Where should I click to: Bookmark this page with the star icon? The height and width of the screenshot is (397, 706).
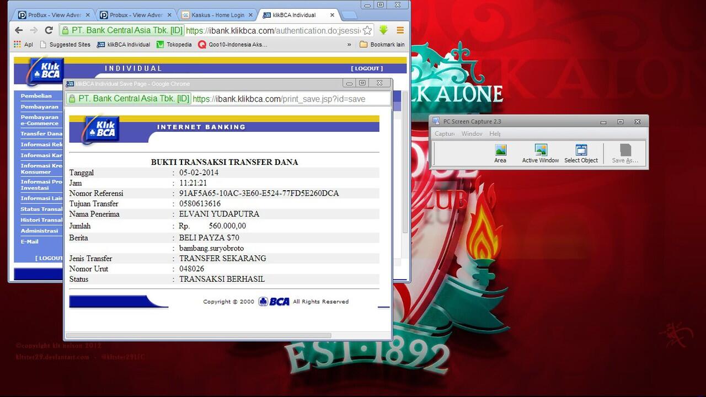click(367, 30)
